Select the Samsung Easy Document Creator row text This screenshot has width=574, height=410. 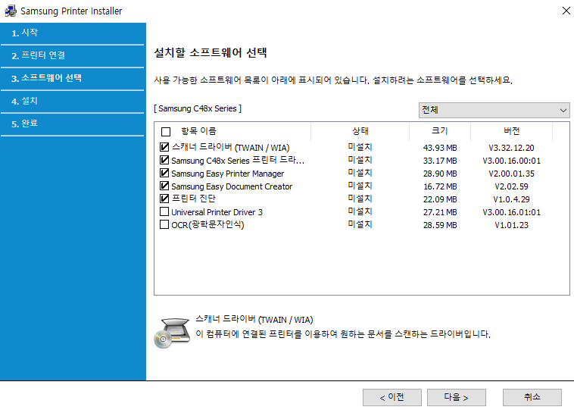232,186
